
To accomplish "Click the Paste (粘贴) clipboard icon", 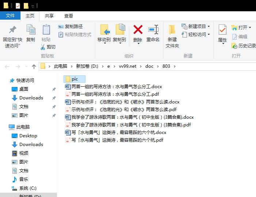I will click(x=46, y=29).
